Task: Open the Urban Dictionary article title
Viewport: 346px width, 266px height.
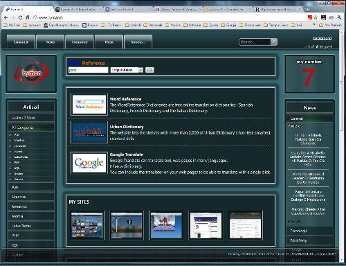Action: [x=127, y=127]
